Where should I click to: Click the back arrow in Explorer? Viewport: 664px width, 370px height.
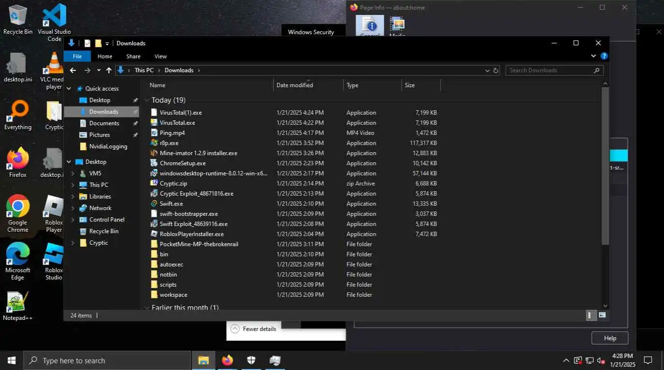click(73, 70)
